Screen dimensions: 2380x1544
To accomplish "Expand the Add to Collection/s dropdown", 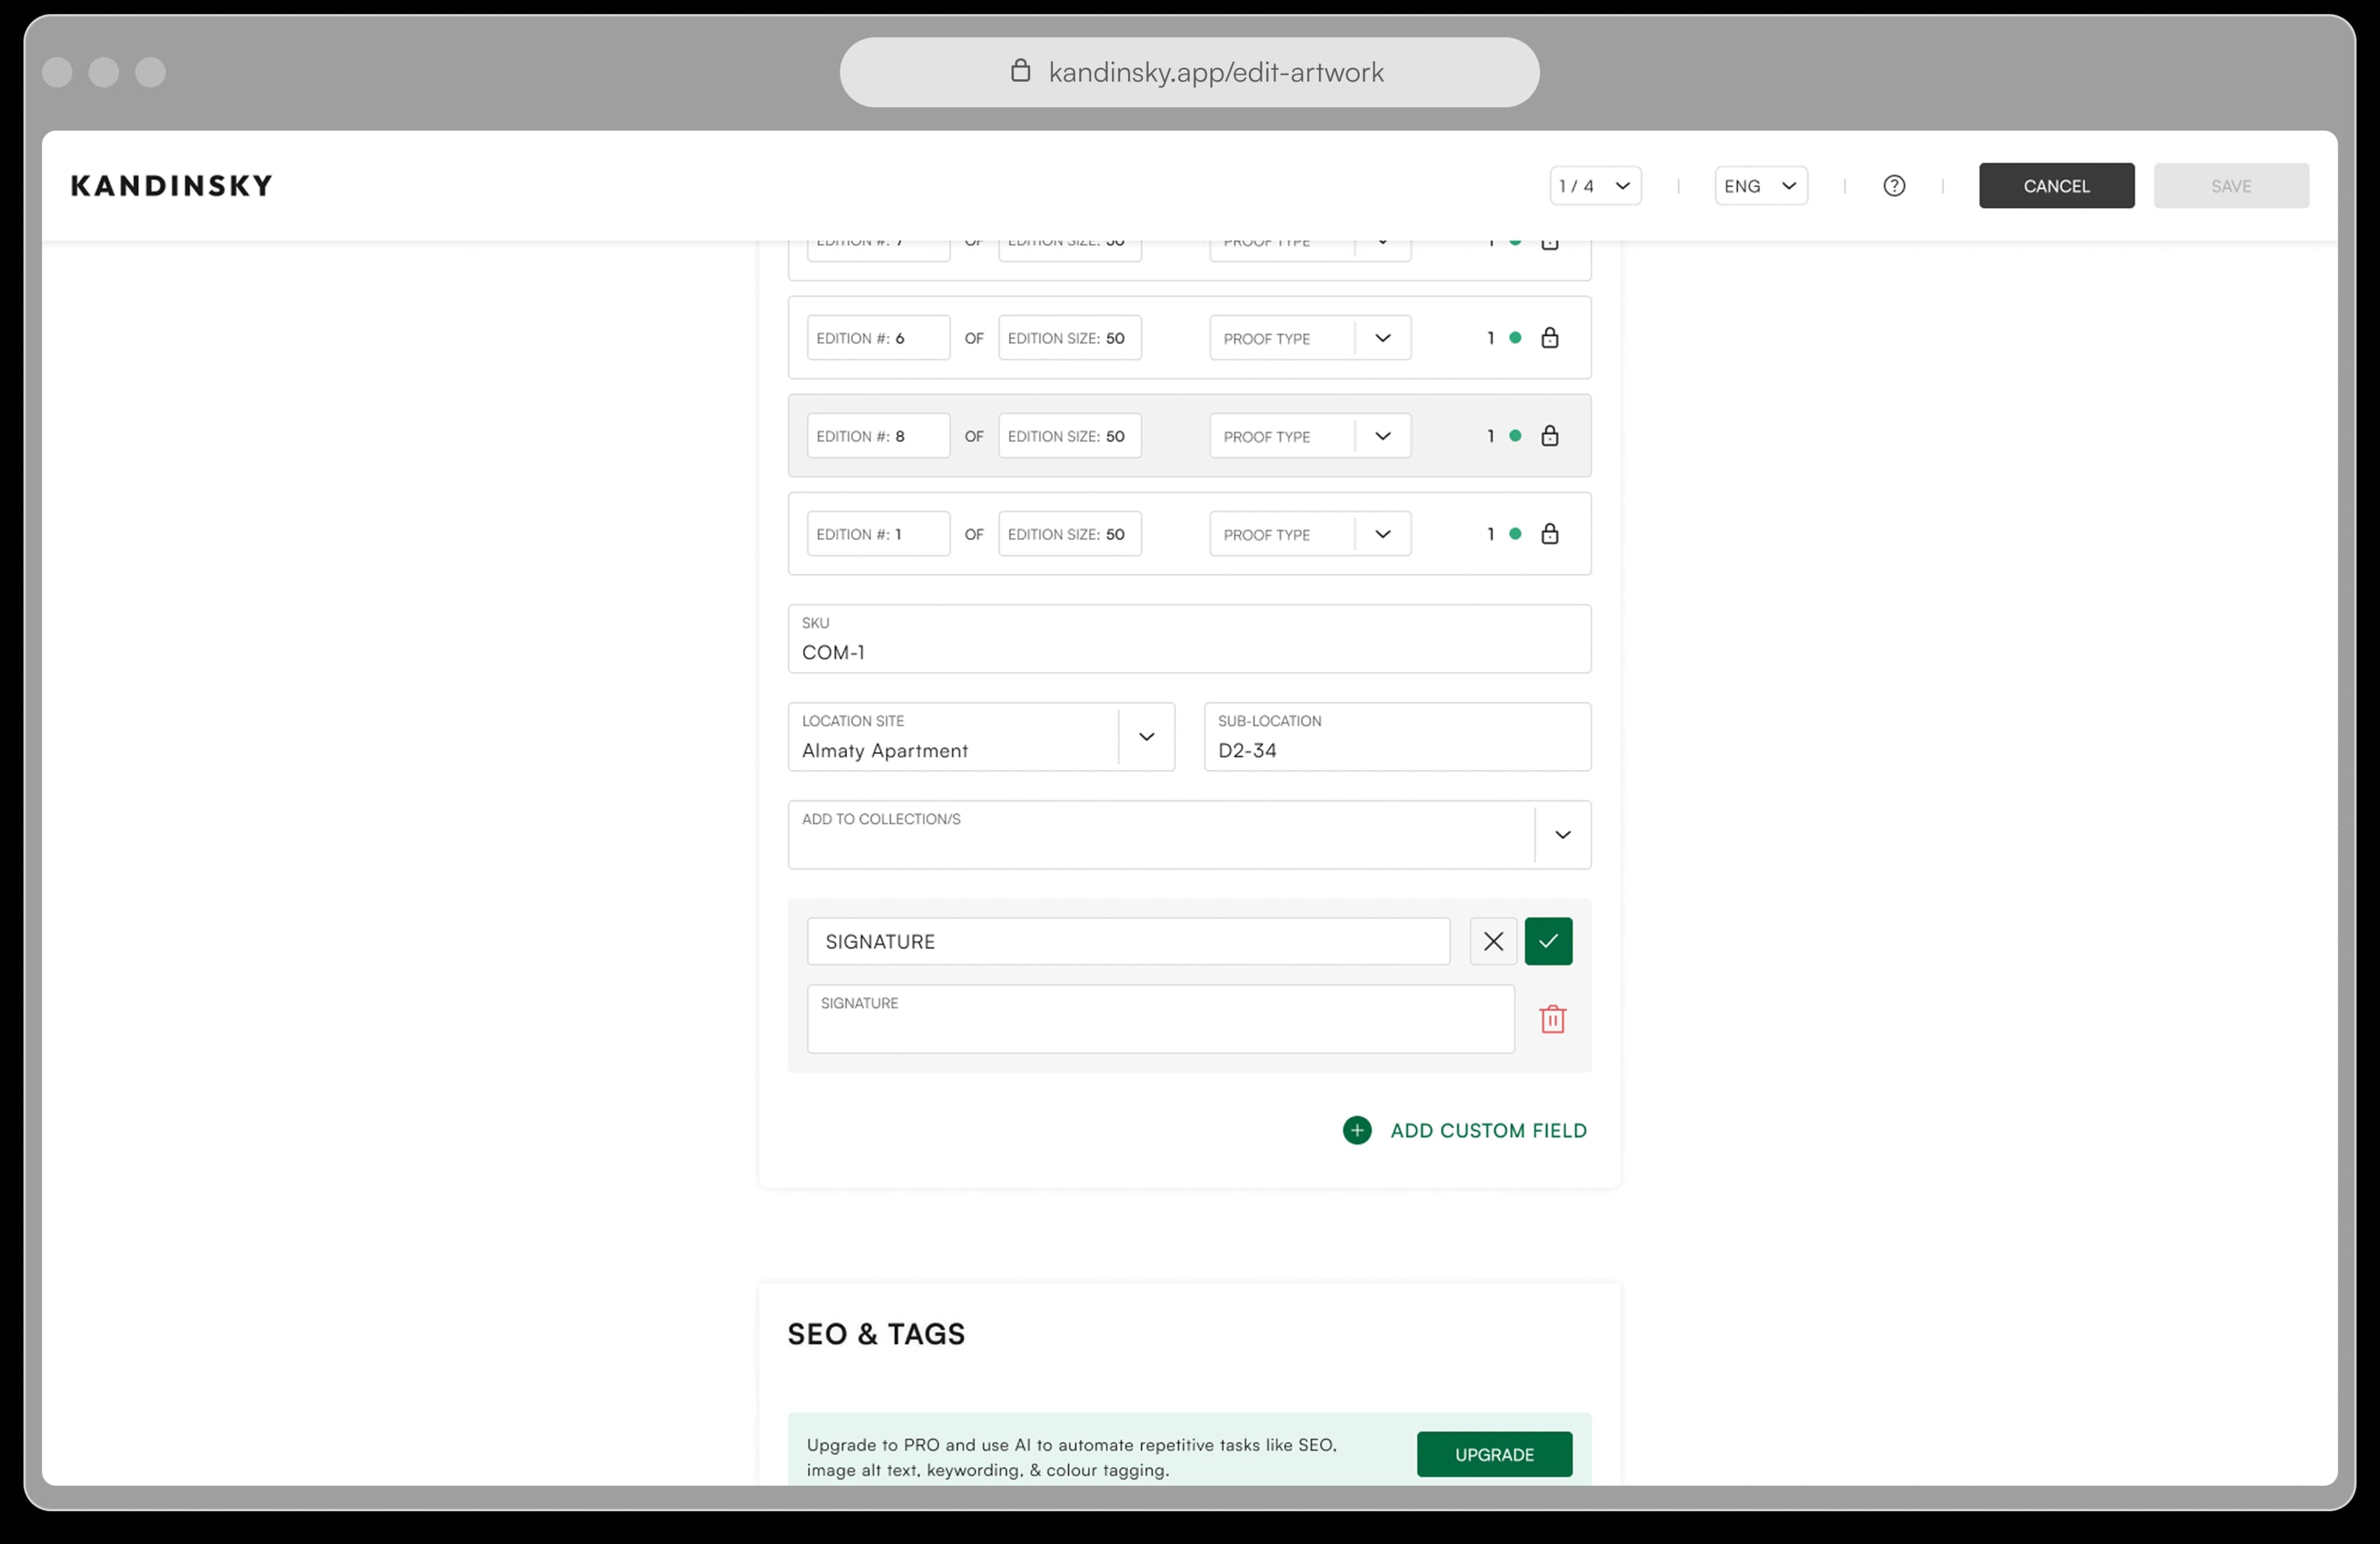I will [x=1562, y=835].
